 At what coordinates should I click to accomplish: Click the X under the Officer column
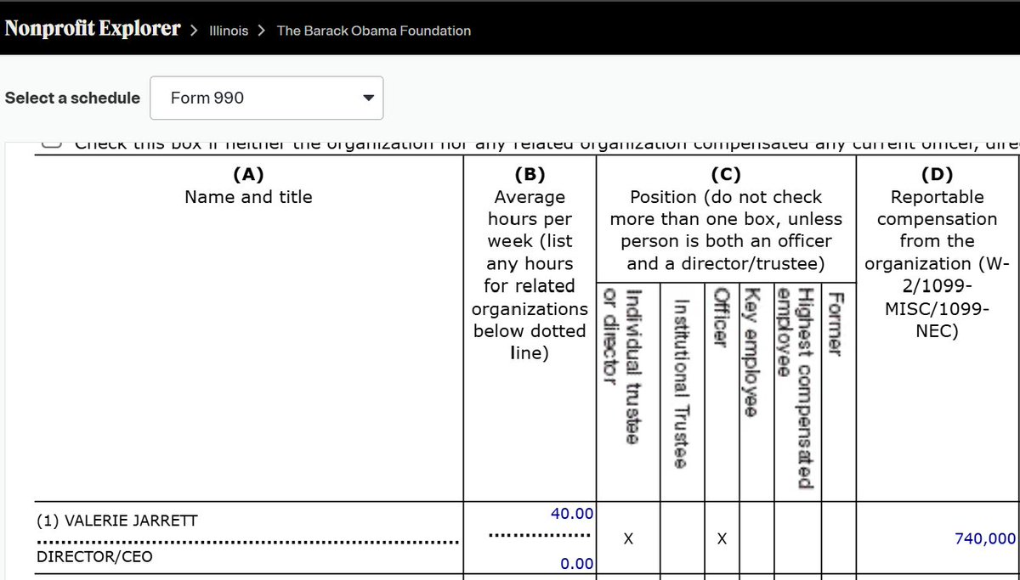[721, 538]
